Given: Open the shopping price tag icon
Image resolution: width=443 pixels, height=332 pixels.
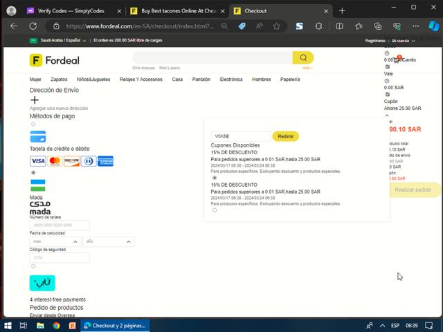Looking at the screenshot, I should coord(242,26).
